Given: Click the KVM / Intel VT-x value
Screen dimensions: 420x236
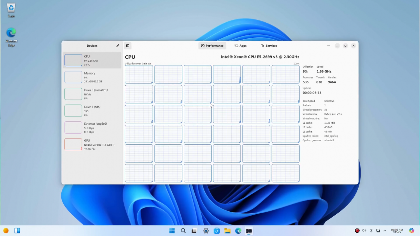Looking at the screenshot, I should 333,114.
